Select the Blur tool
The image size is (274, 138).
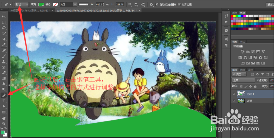4,84
